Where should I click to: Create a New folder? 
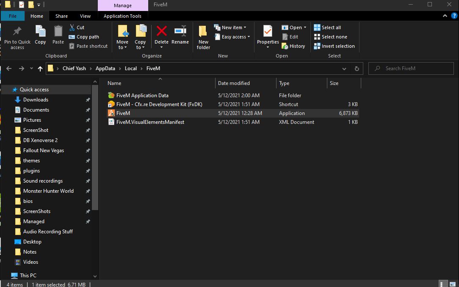[x=203, y=37]
